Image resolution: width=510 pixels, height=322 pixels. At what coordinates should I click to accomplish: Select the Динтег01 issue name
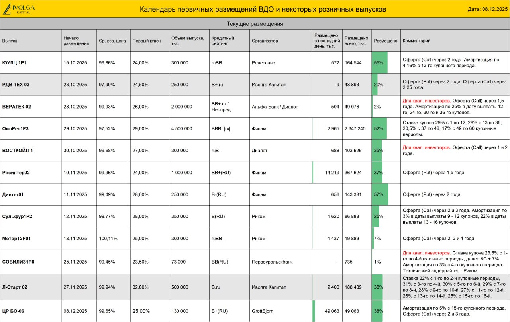pos(13,194)
